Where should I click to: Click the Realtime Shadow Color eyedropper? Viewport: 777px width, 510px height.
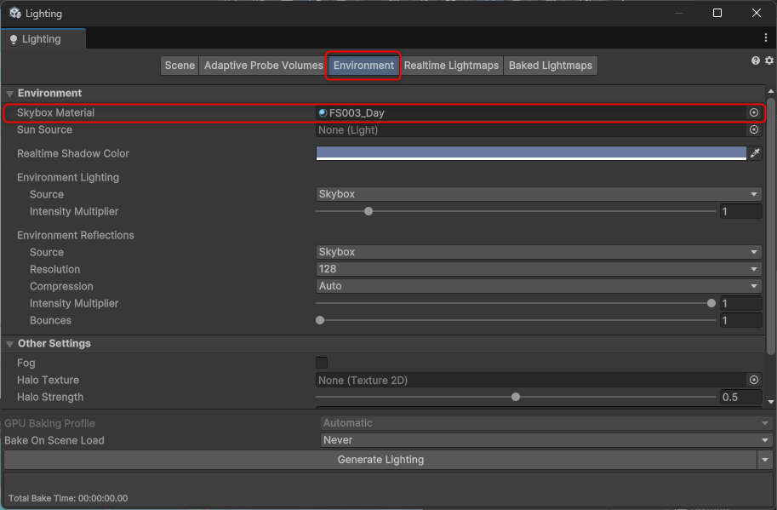(x=754, y=153)
